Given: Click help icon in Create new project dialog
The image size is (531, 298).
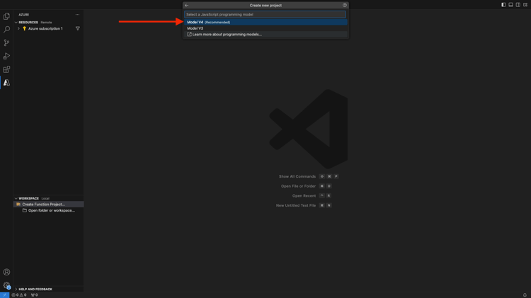Looking at the screenshot, I should 345,6.
